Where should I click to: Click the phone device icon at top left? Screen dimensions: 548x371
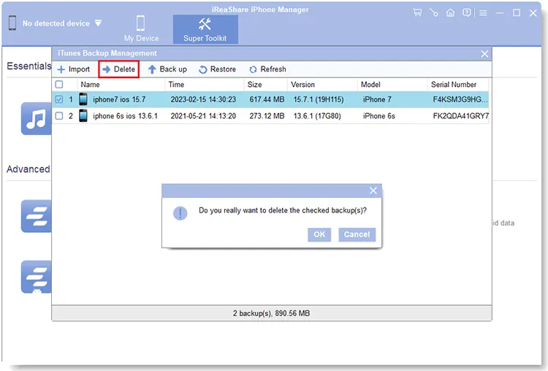(12, 23)
